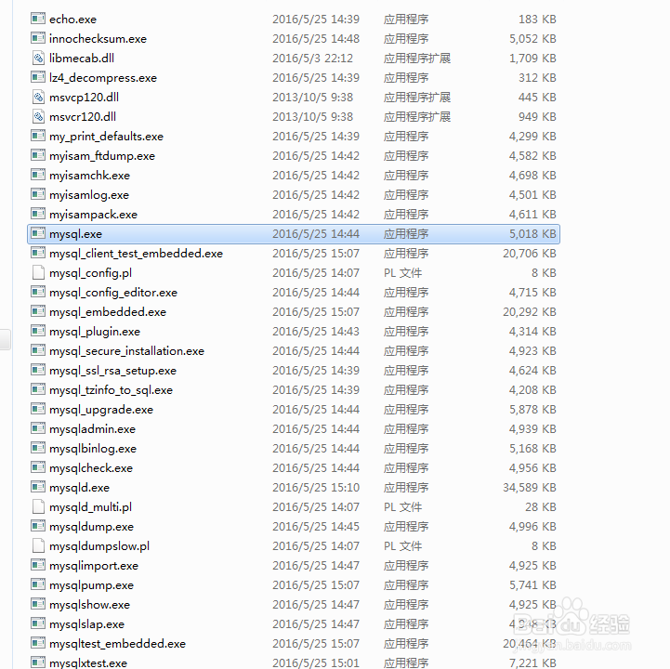Click the mysqladmin.exe icon

[x=38, y=428]
